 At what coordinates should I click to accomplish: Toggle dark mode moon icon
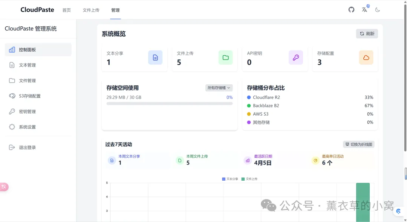378,10
